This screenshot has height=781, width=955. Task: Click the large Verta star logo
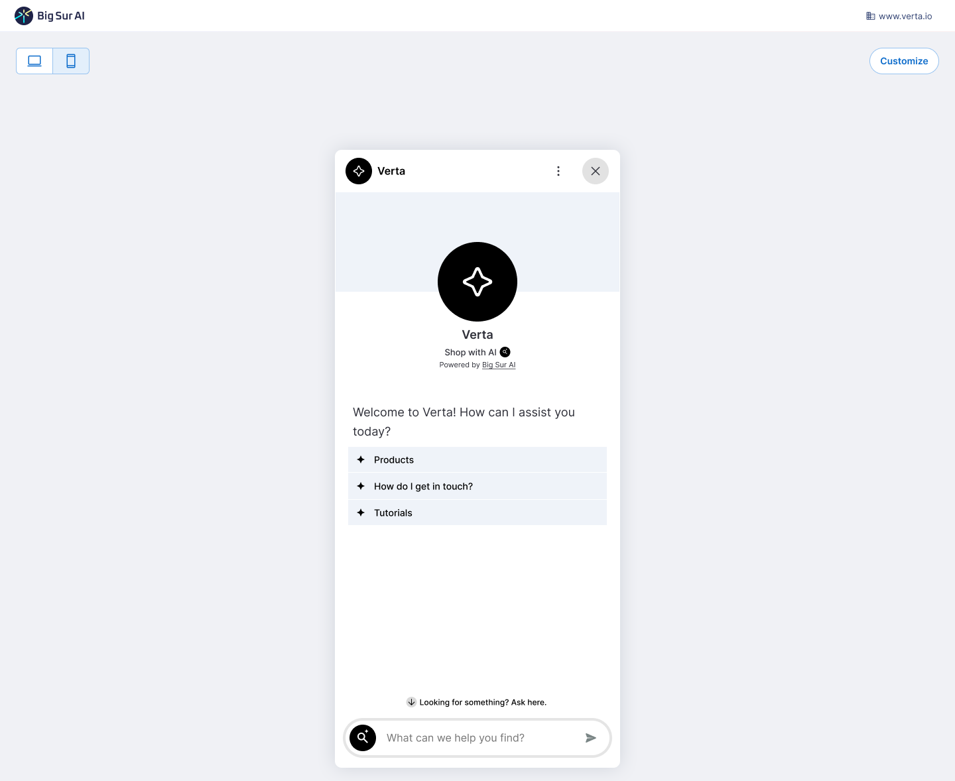pyautogui.click(x=477, y=282)
